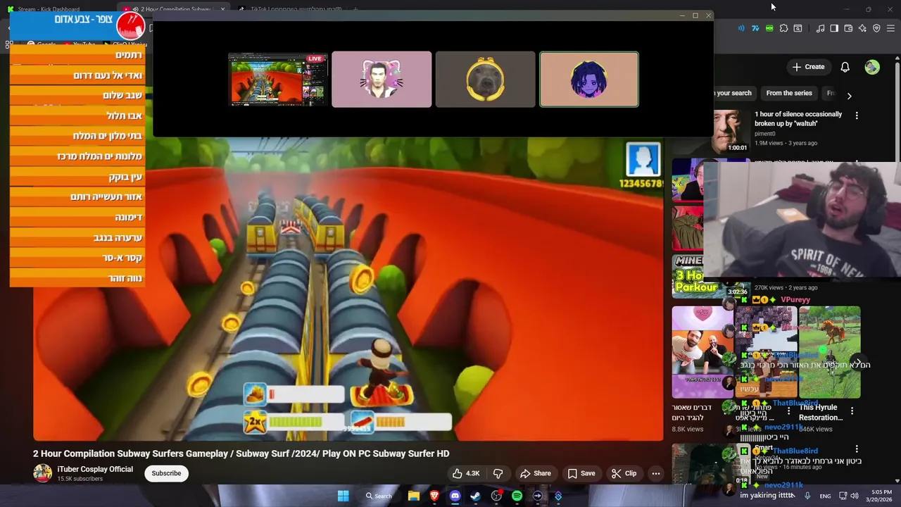The image size is (901, 507).
Task: Open the browser hamburger main menu
Action: click(x=890, y=28)
